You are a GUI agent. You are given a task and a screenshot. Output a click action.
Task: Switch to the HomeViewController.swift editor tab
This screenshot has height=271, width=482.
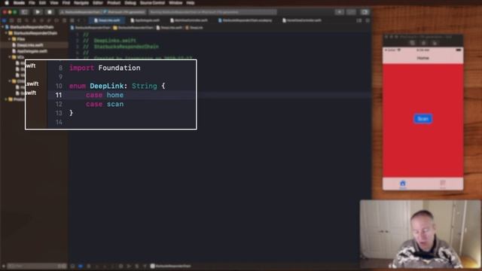(x=302, y=20)
